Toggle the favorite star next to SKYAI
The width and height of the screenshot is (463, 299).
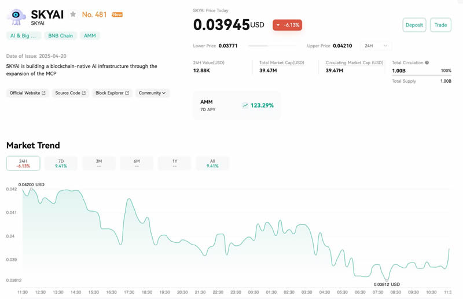[73, 14]
